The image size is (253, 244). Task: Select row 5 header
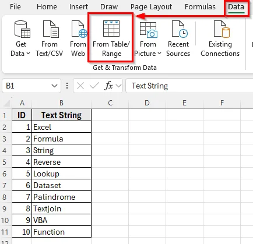[x=6, y=162]
